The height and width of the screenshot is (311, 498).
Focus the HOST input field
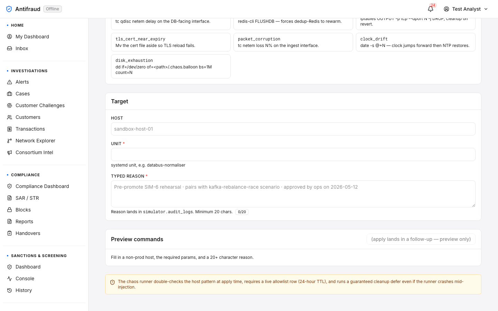[293, 129]
